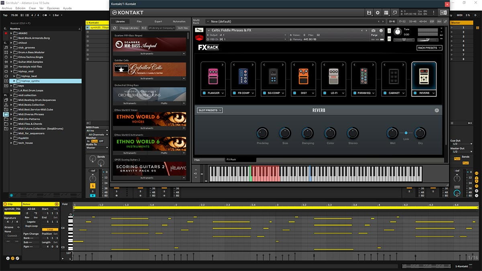Viewport: 482px width, 271px height.
Task: Open the Multi Rack preset dropdown arrow
Action: [207, 22]
